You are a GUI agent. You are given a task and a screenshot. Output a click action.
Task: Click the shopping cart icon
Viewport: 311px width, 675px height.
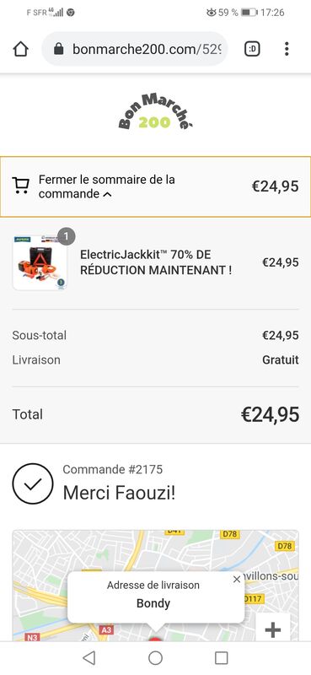point(20,186)
